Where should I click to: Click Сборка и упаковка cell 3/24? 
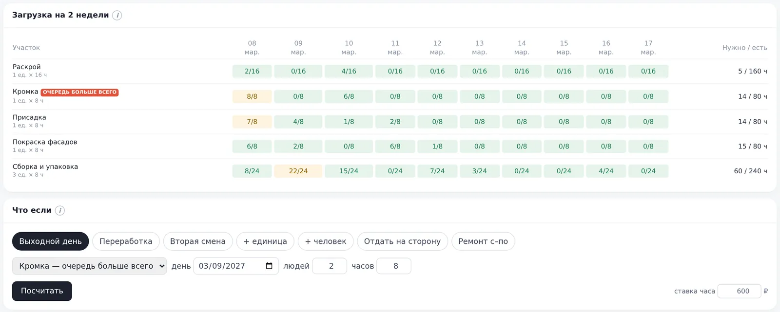(480, 171)
